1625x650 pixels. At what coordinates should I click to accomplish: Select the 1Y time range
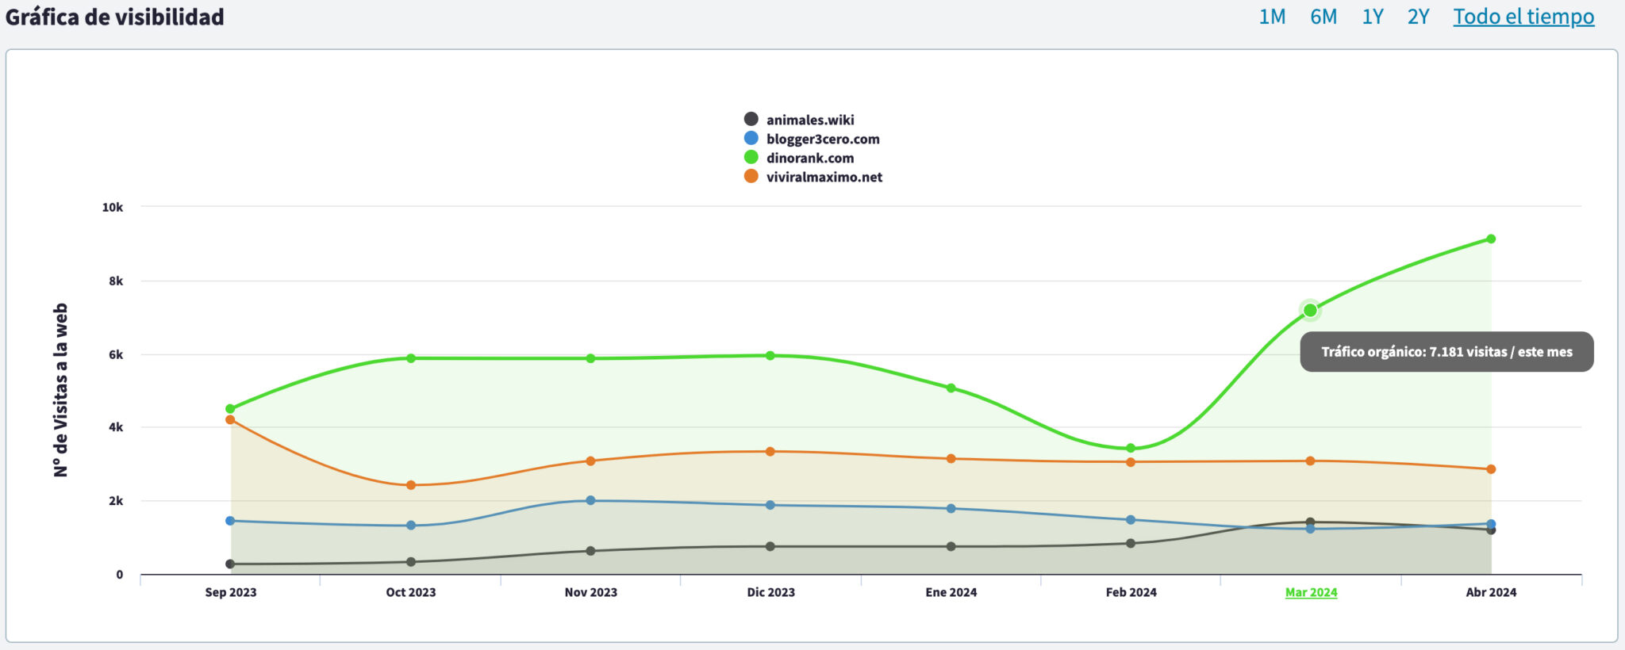[1373, 17]
